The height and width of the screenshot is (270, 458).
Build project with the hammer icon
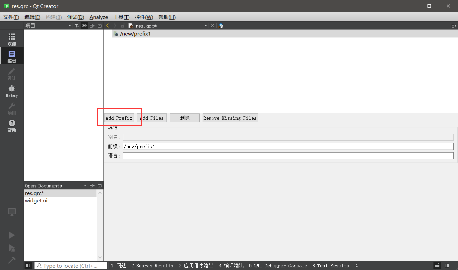tap(12, 260)
